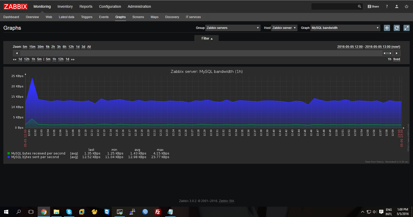Set zoom to 30m

coord(41,47)
